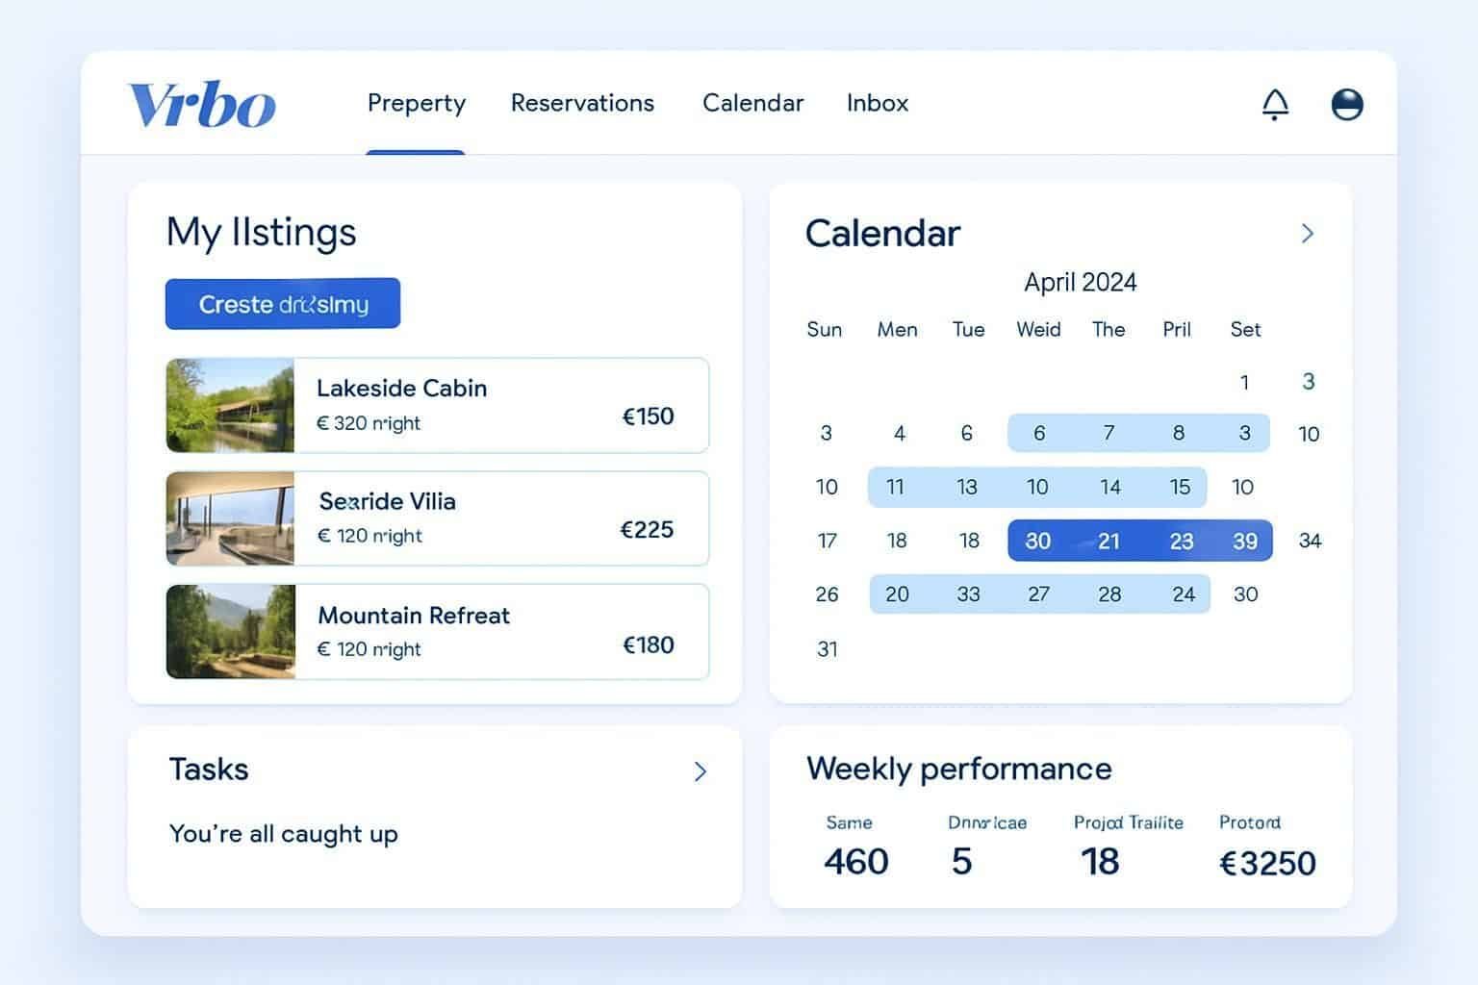Select the highlighted booking range starting April 30

(1139, 541)
